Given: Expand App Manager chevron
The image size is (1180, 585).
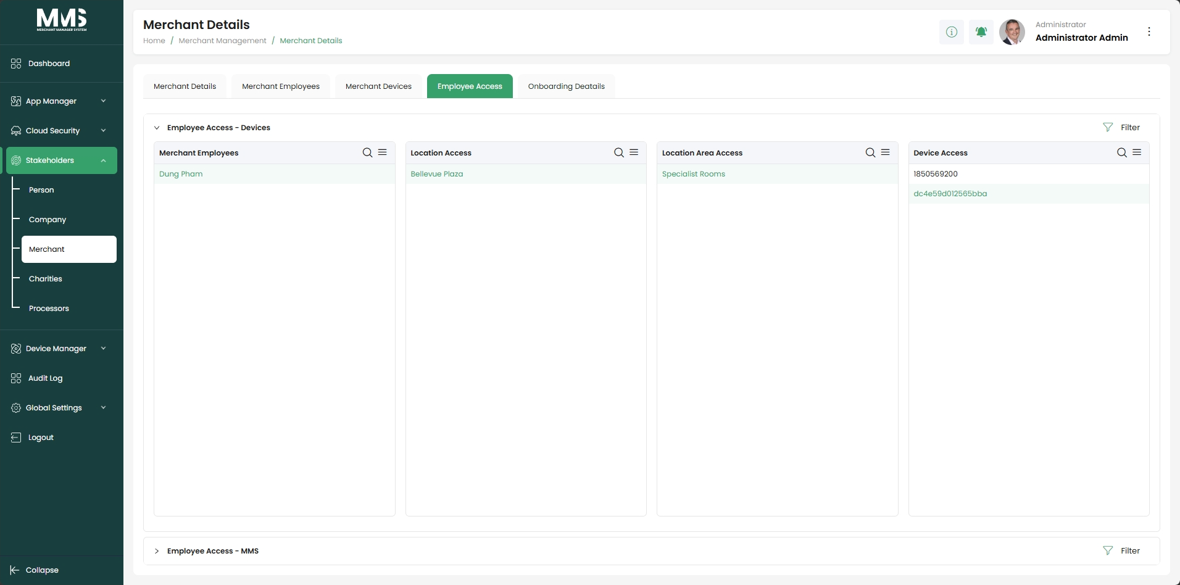Looking at the screenshot, I should pyautogui.click(x=103, y=101).
